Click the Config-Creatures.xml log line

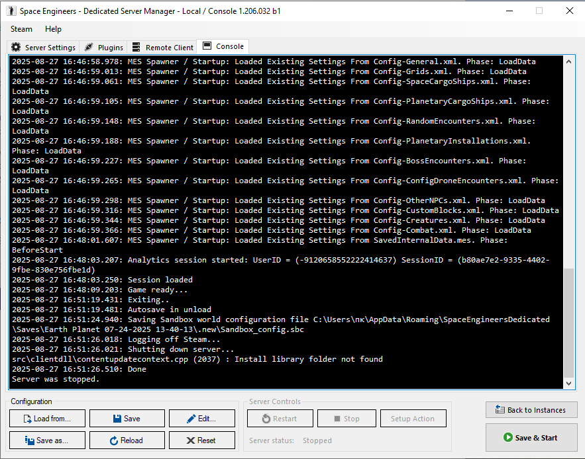pyautogui.click(x=278, y=220)
